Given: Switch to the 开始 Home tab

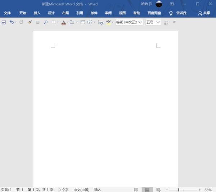Looking at the screenshot, I should pyautogui.click(x=23, y=13).
